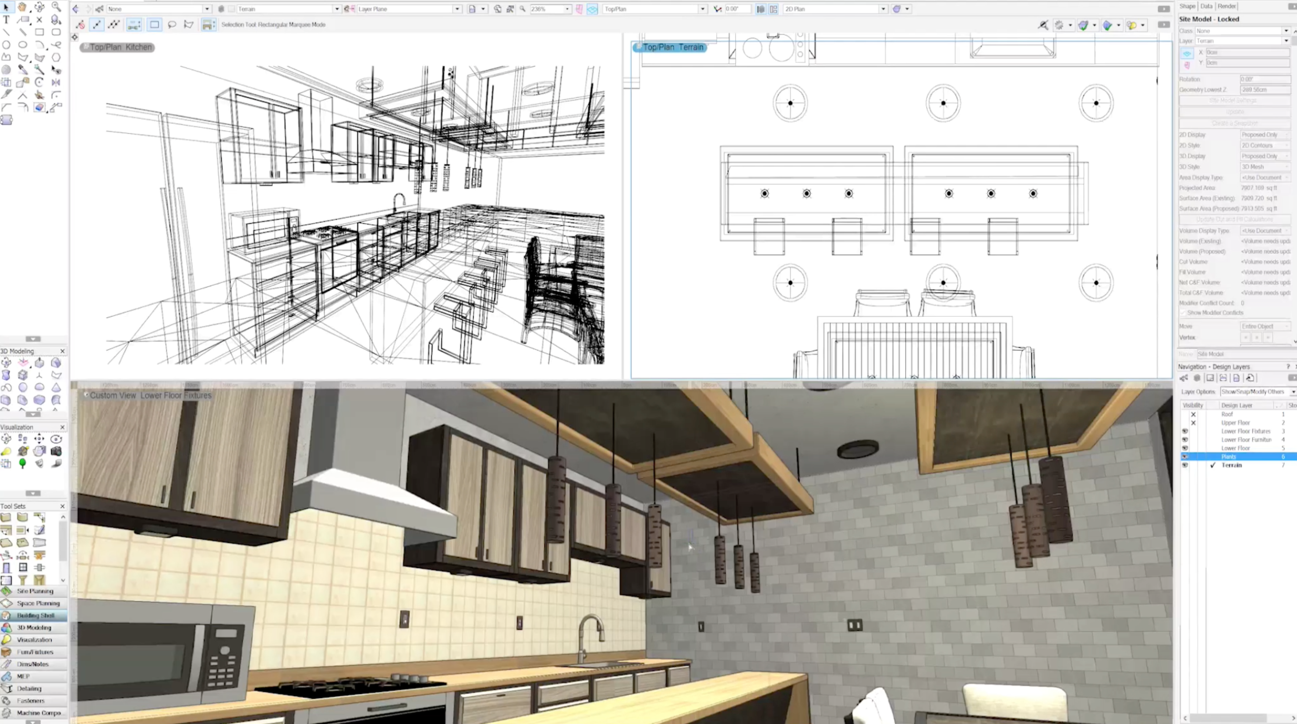The height and width of the screenshot is (724, 1297).
Task: Click the Rotation input field
Action: pyautogui.click(x=1264, y=80)
